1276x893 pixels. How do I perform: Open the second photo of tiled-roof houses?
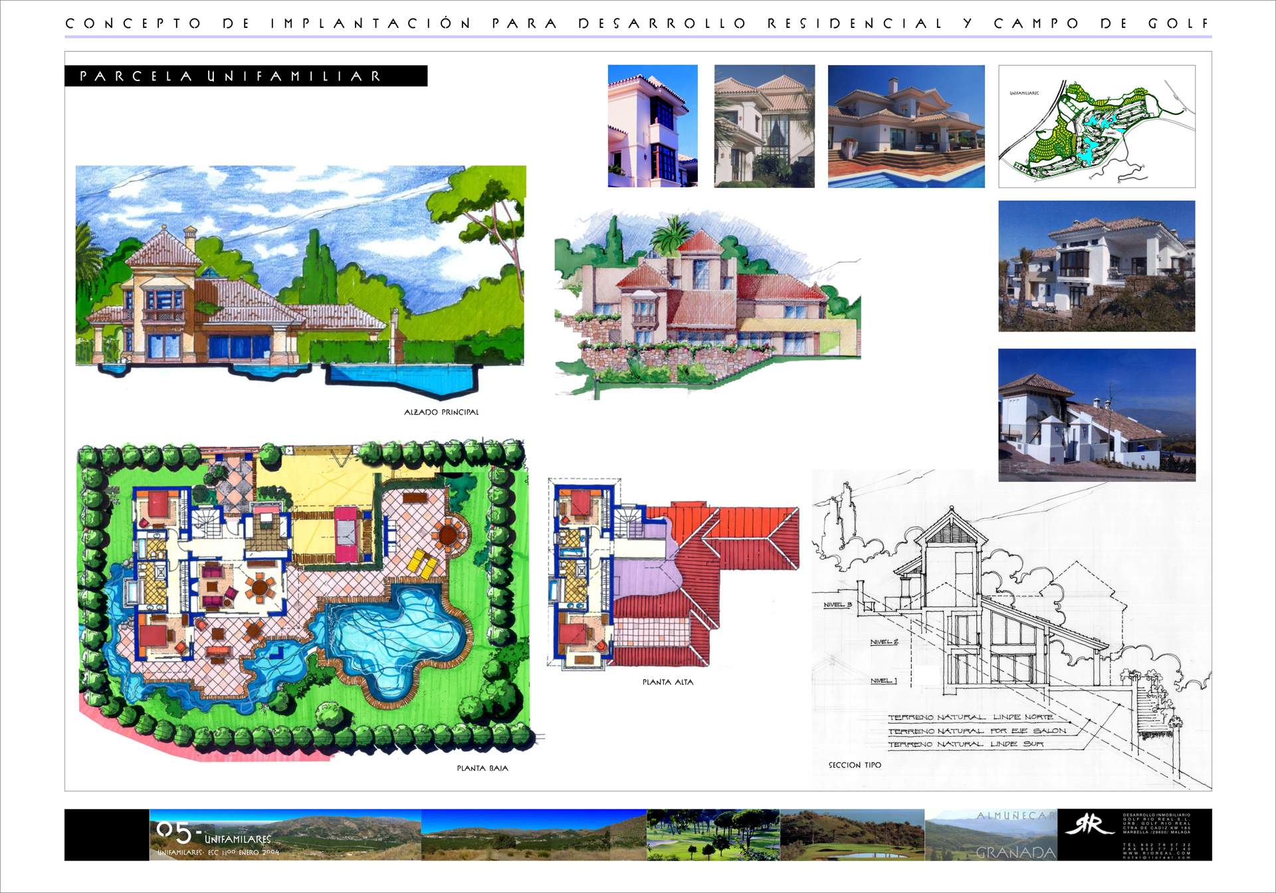point(764,126)
